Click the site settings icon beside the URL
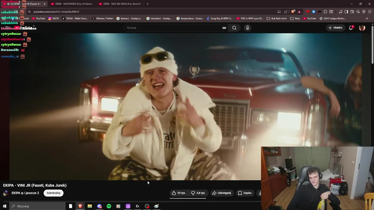This screenshot has width=374, height=210. coord(29,12)
